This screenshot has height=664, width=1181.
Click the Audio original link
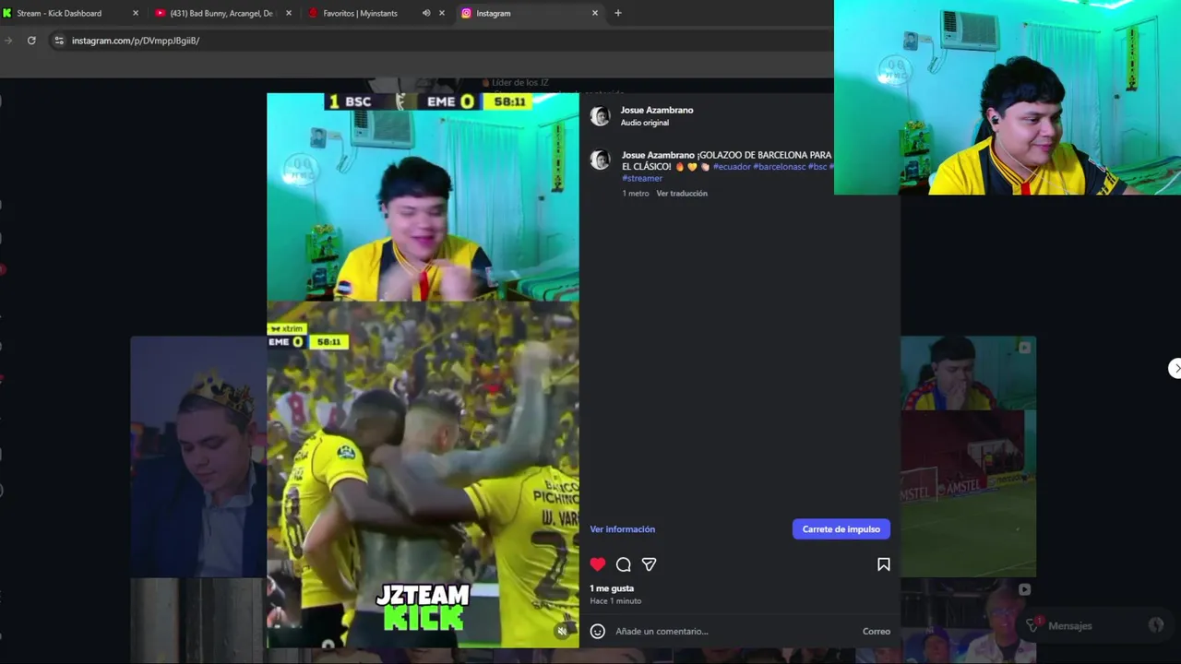pyautogui.click(x=645, y=123)
